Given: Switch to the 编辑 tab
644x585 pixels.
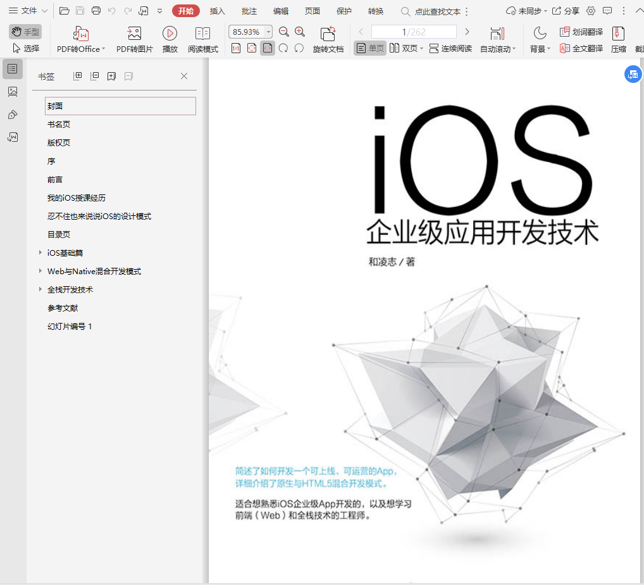Looking at the screenshot, I should coord(280,11).
